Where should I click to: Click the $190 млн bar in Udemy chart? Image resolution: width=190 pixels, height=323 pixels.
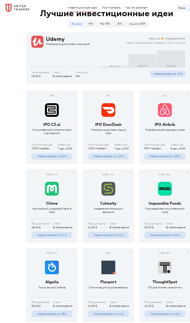point(171,59)
